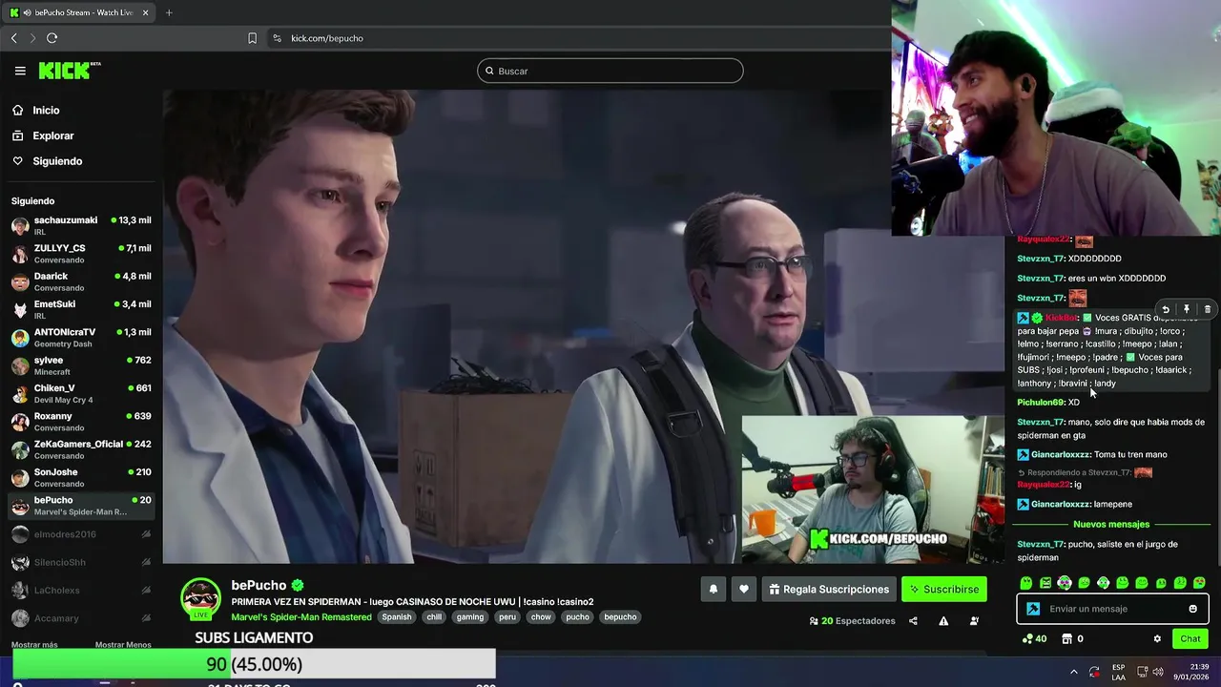Pin the KickBot message

click(1187, 309)
